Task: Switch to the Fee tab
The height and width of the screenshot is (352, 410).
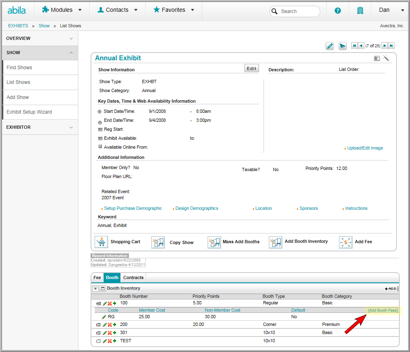Action: (97, 277)
